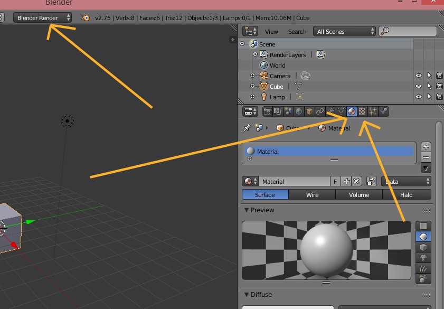Toggle selectability arrow for Cube
The width and height of the screenshot is (444, 309).
coord(429,86)
